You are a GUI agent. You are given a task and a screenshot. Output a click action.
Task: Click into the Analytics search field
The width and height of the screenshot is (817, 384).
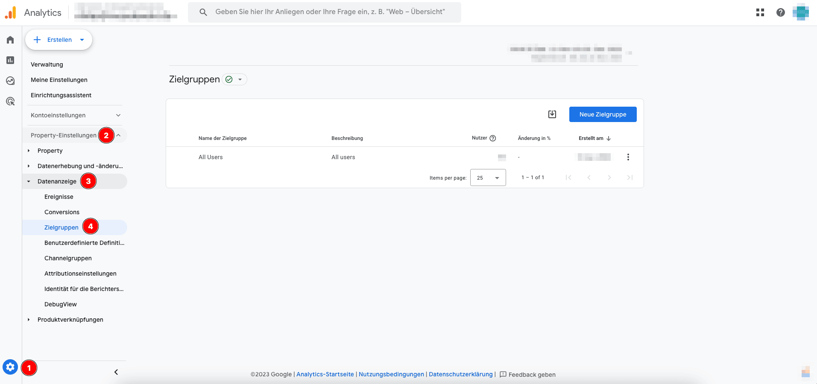[x=330, y=12]
